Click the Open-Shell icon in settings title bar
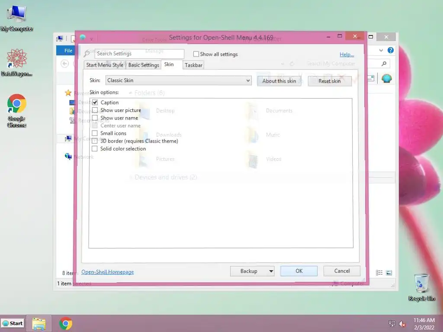This screenshot has width=443, height=332. [x=83, y=37]
